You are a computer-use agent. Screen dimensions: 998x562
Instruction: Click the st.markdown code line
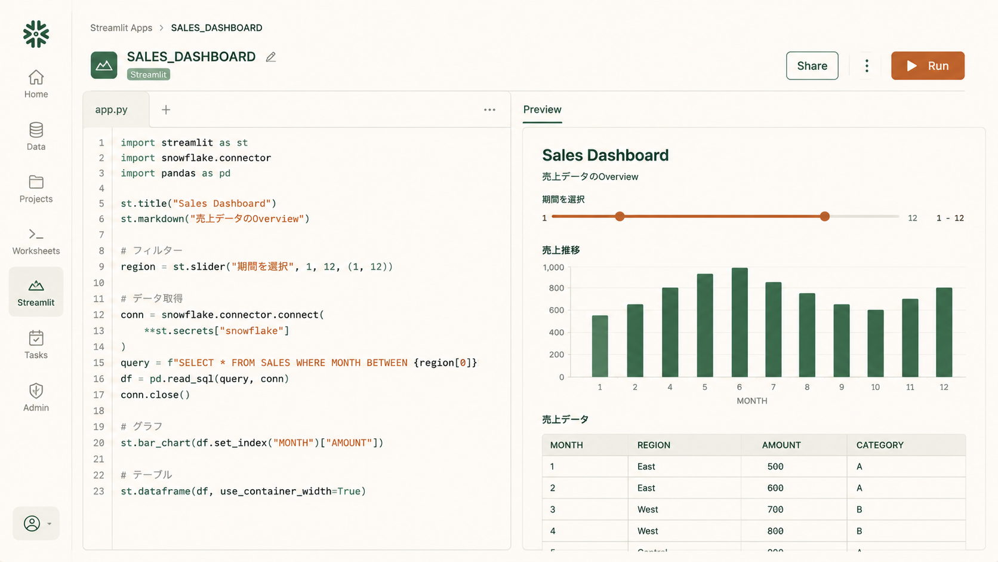(x=215, y=219)
